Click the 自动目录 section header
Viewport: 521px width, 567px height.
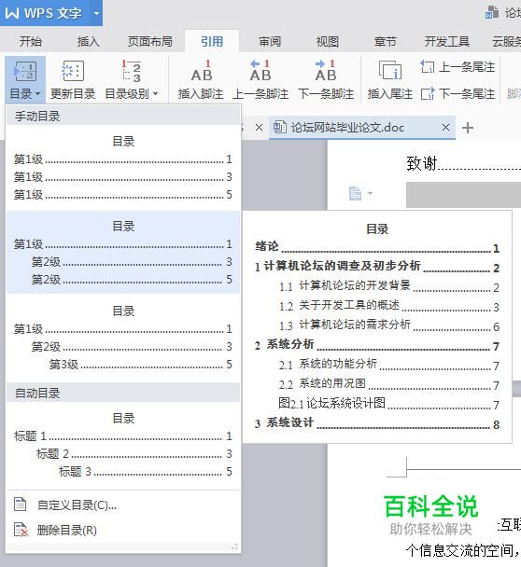[123, 393]
